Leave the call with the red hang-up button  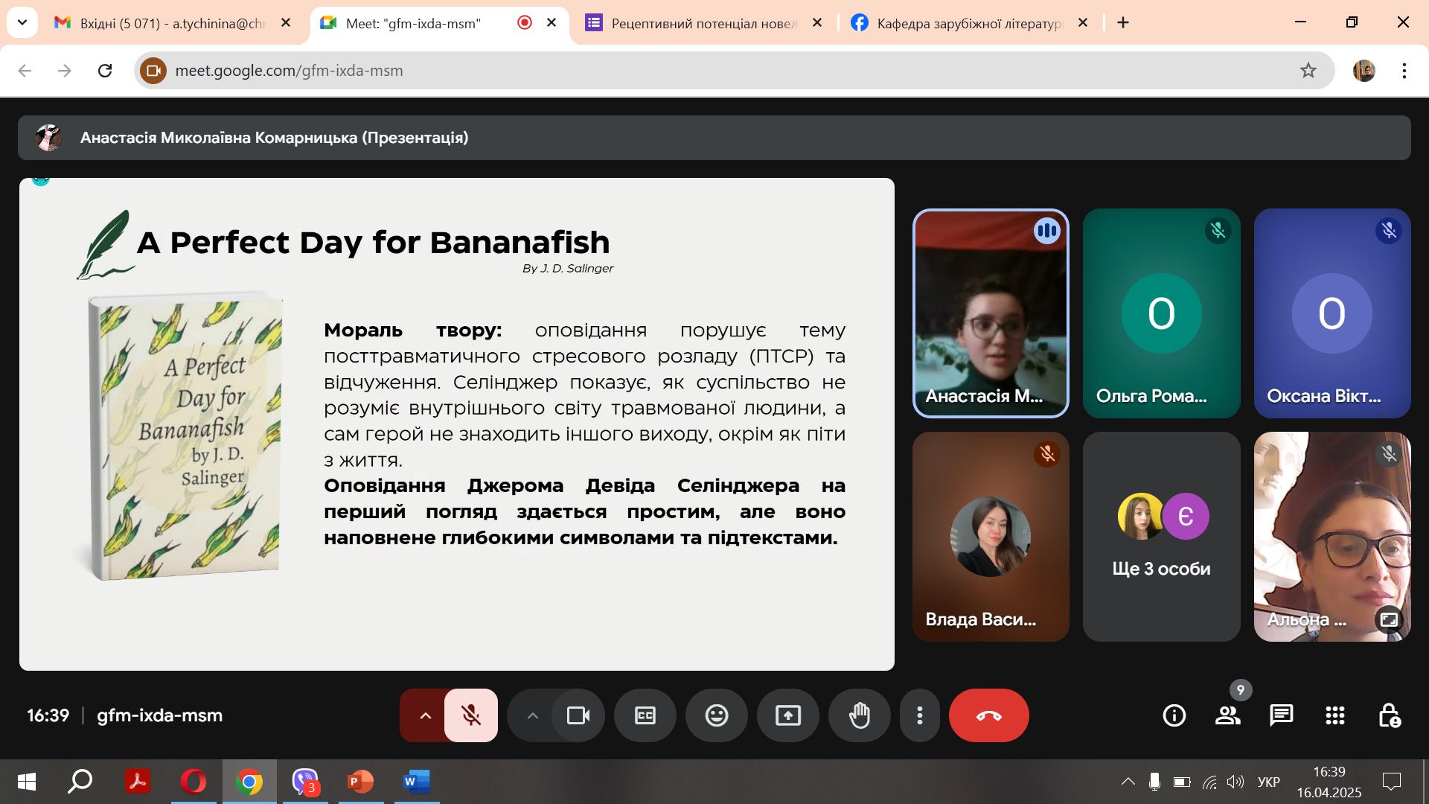click(x=989, y=715)
